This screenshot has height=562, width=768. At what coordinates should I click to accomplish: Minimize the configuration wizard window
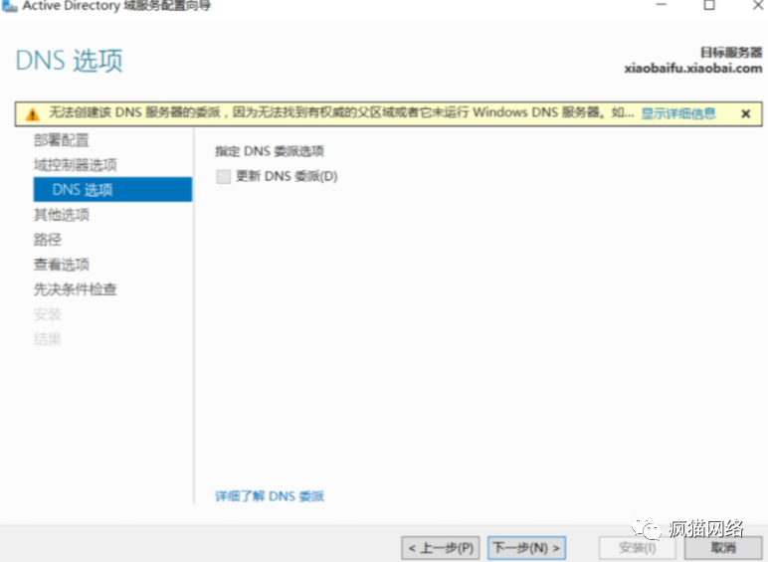pos(662,5)
